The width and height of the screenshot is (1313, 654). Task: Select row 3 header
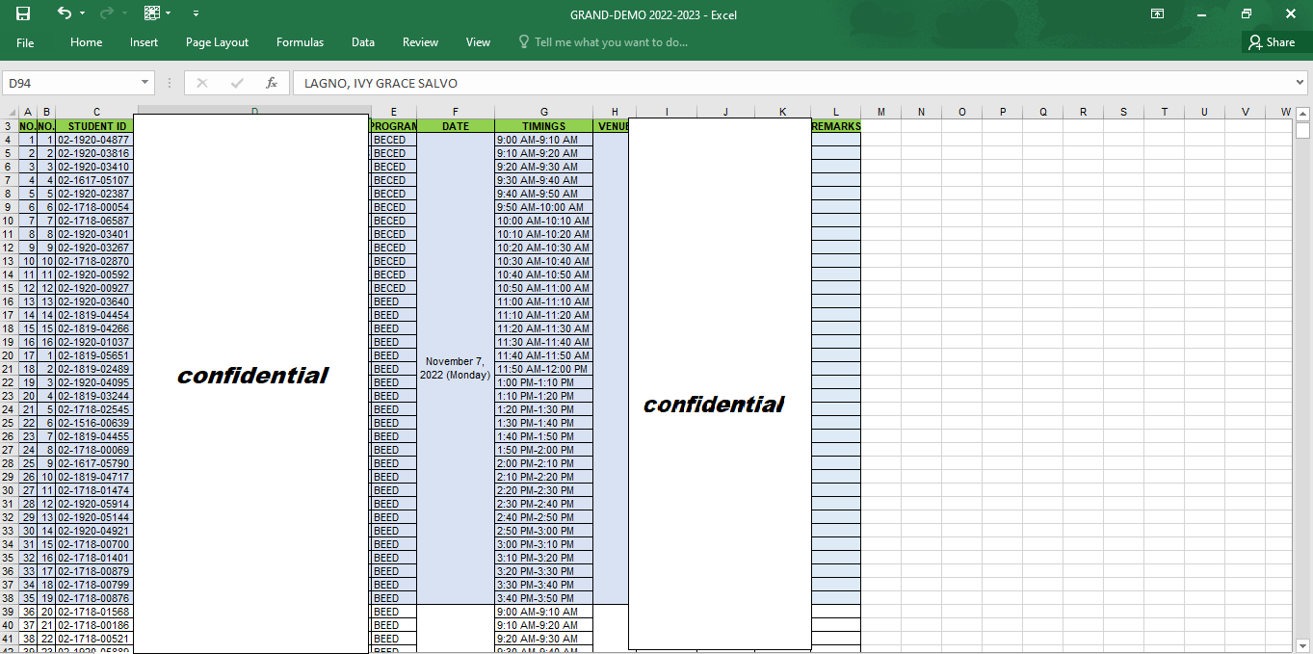(10, 126)
